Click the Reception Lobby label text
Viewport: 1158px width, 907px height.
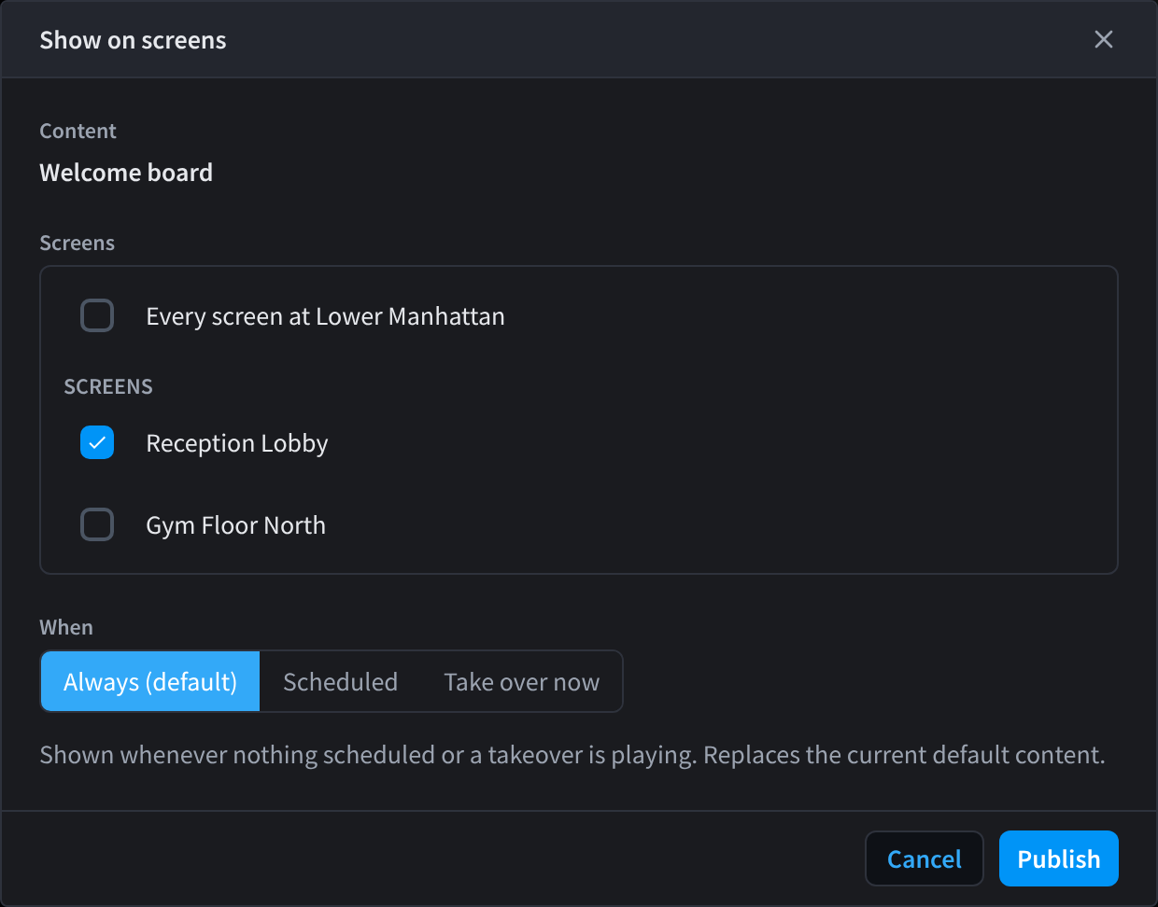(x=237, y=443)
